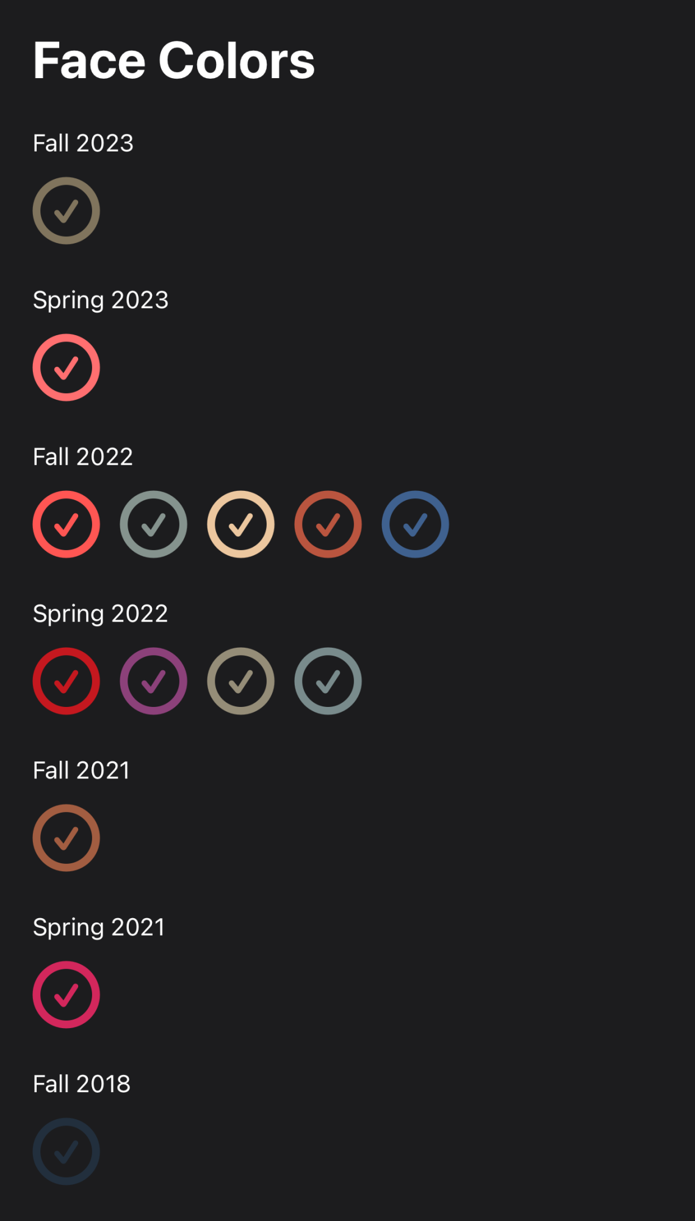Viewport: 695px width, 1221px height.
Task: Click the Face Colors heading
Action: 174,60
